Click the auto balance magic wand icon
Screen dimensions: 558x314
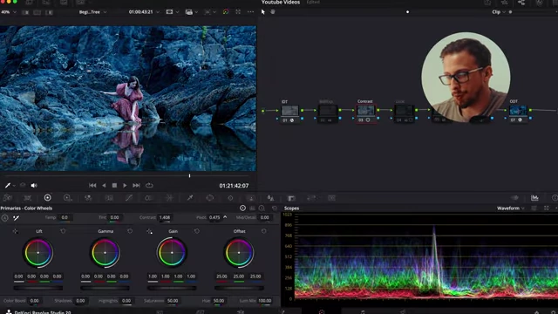pyautogui.click(x=16, y=217)
